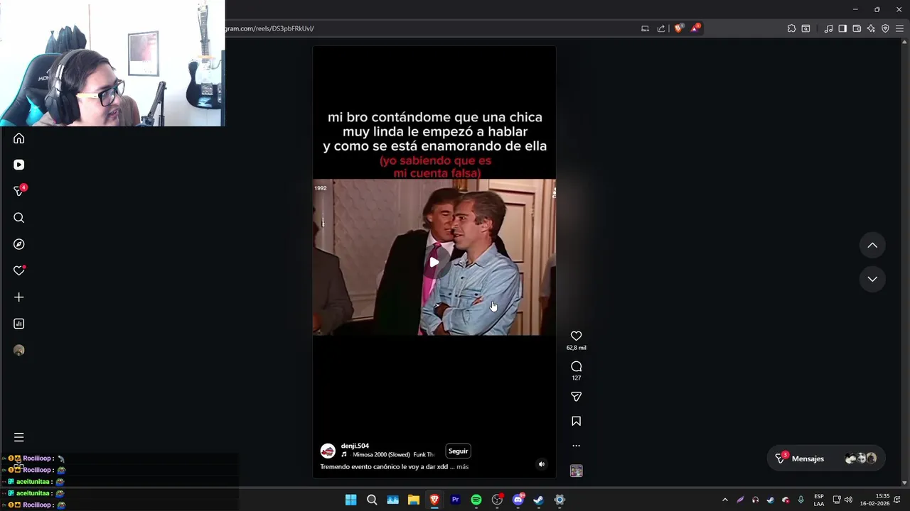
Task: Click the browser's screen cast icon
Action: pyautogui.click(x=645, y=28)
